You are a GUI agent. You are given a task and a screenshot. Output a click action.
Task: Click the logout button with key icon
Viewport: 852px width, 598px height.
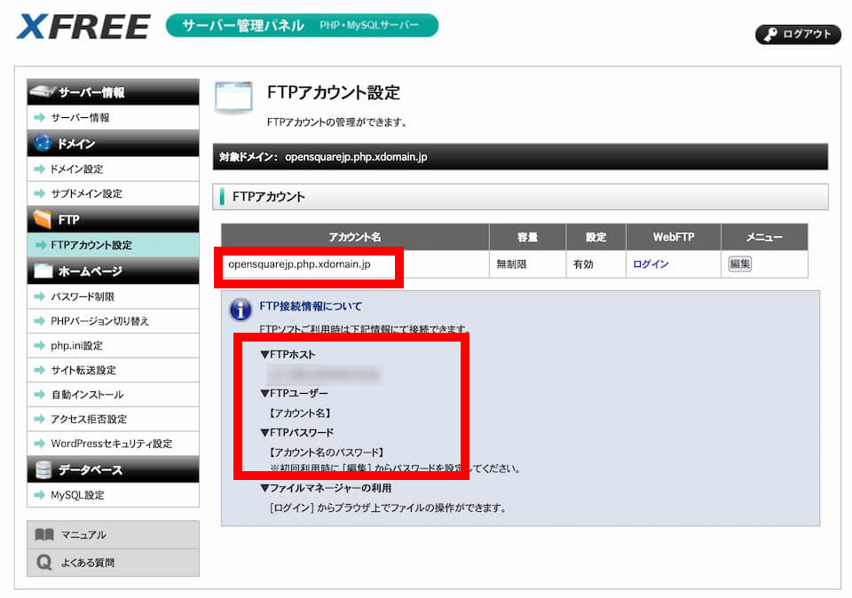(797, 34)
